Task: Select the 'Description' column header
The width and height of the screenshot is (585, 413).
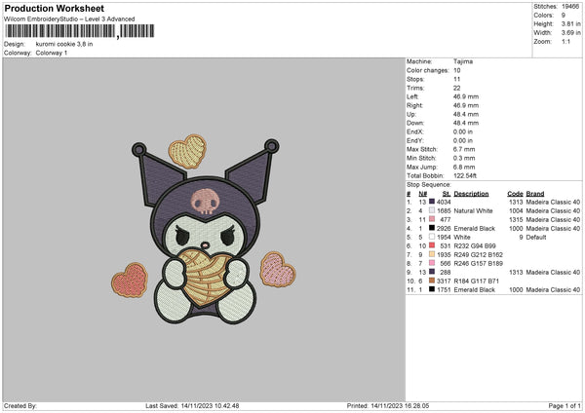Action: (x=471, y=194)
